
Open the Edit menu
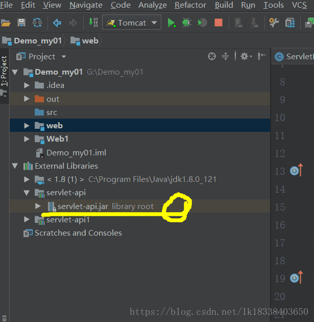pyautogui.click(x=28, y=5)
